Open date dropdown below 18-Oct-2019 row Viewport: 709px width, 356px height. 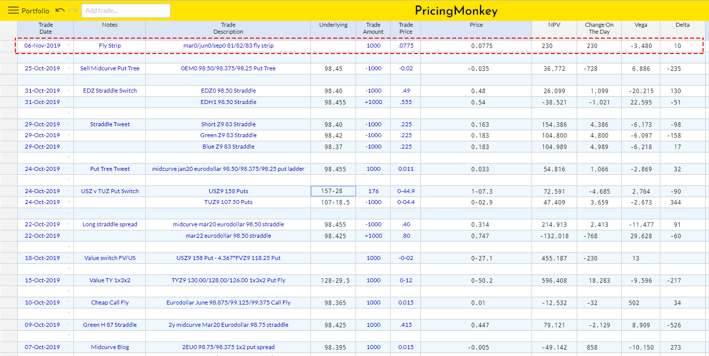68,269
